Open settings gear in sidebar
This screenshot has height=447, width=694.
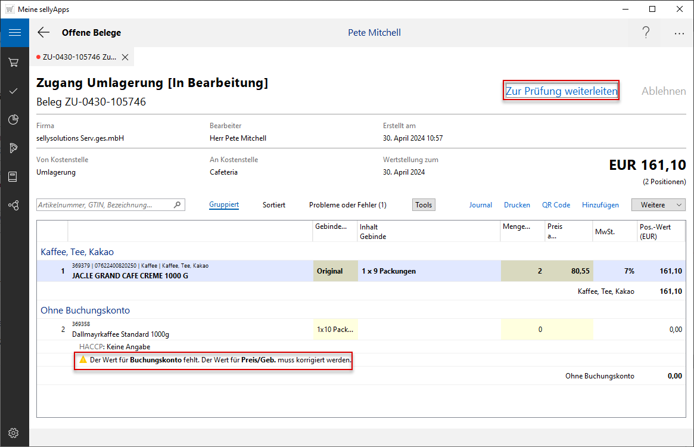point(14,433)
